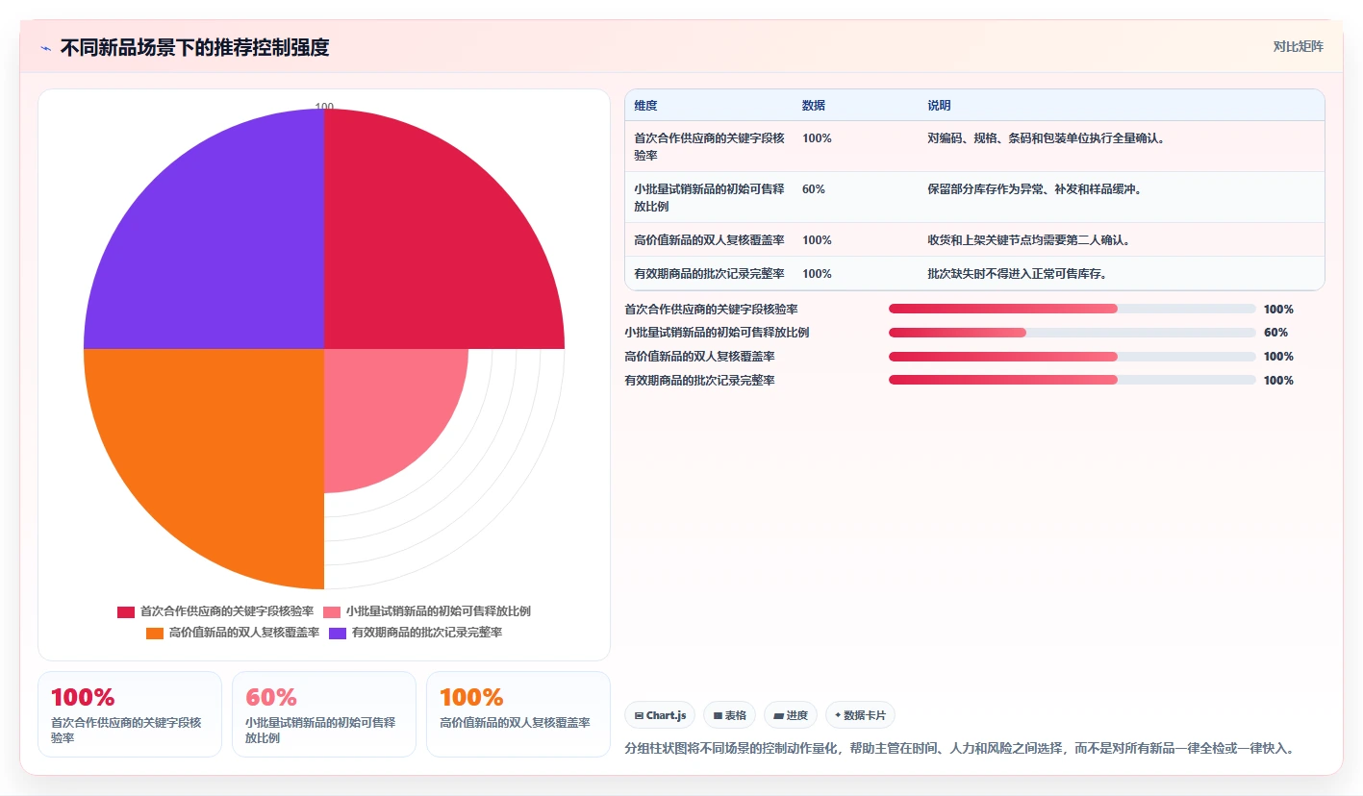The height and width of the screenshot is (796, 1363).
Task: Click progress bar for 有效期商品的批次记录完整率
Action: [x=1073, y=380]
